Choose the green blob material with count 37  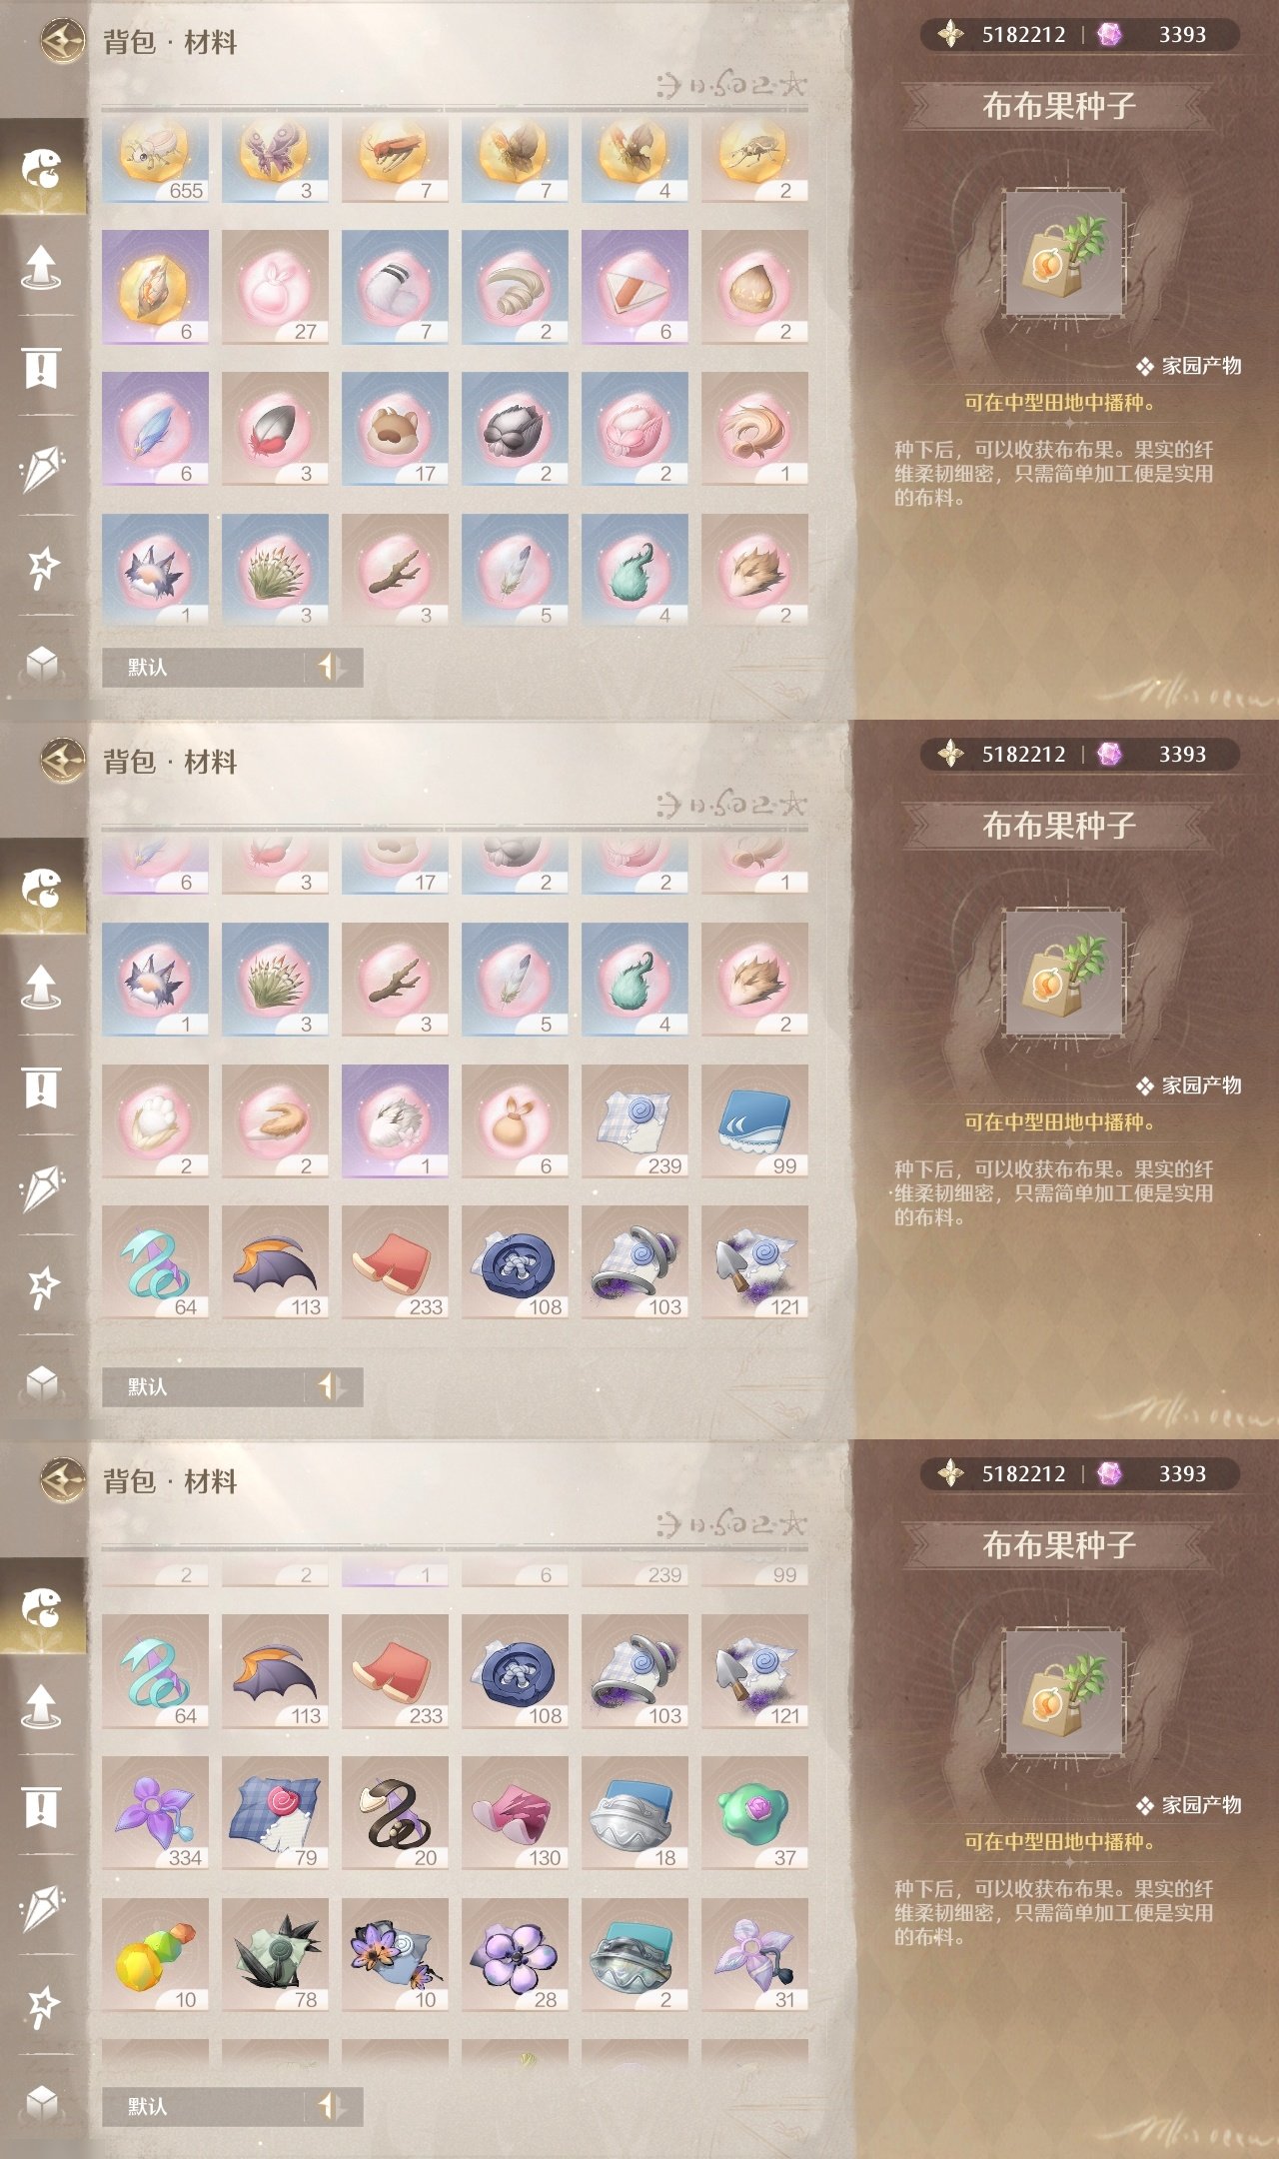[754, 1813]
